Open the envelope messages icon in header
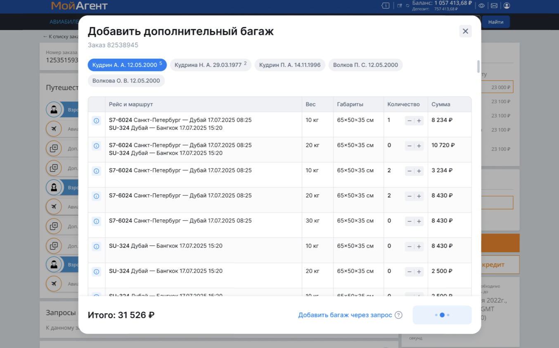 pyautogui.click(x=494, y=6)
